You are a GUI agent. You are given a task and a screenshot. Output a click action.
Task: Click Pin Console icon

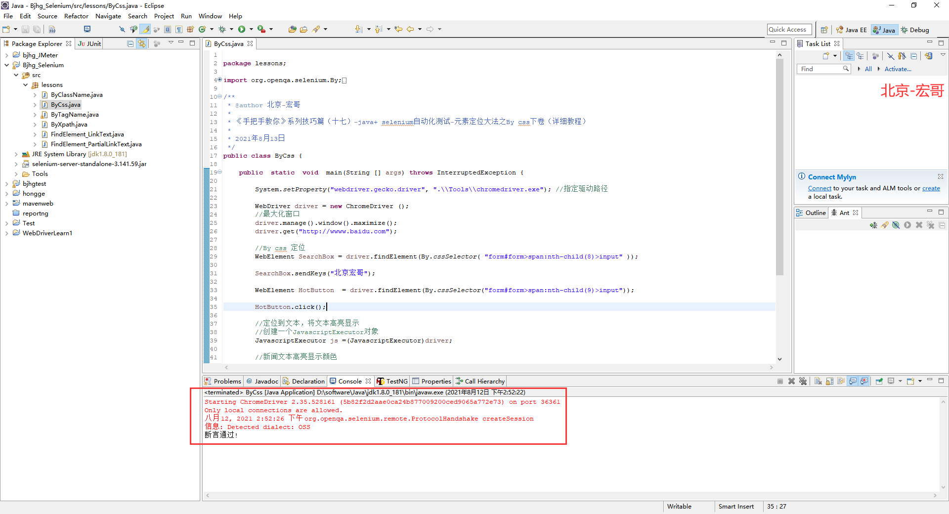pyautogui.click(x=879, y=381)
